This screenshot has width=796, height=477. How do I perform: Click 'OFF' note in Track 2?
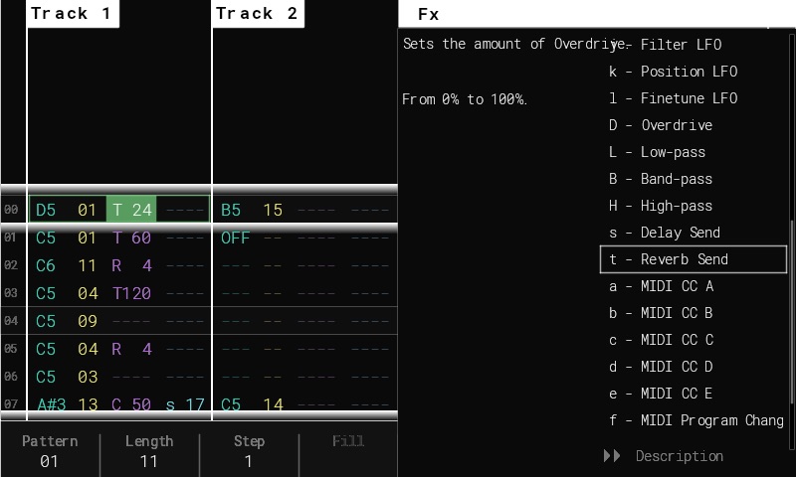click(235, 238)
